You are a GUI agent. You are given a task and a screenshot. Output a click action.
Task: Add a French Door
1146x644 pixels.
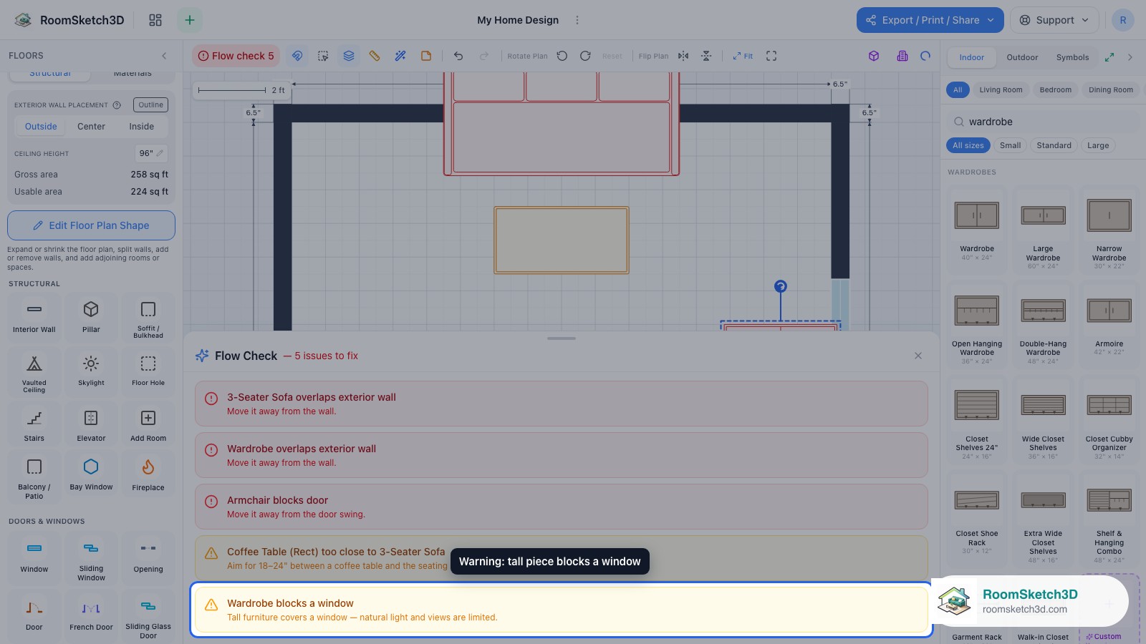pos(91,615)
